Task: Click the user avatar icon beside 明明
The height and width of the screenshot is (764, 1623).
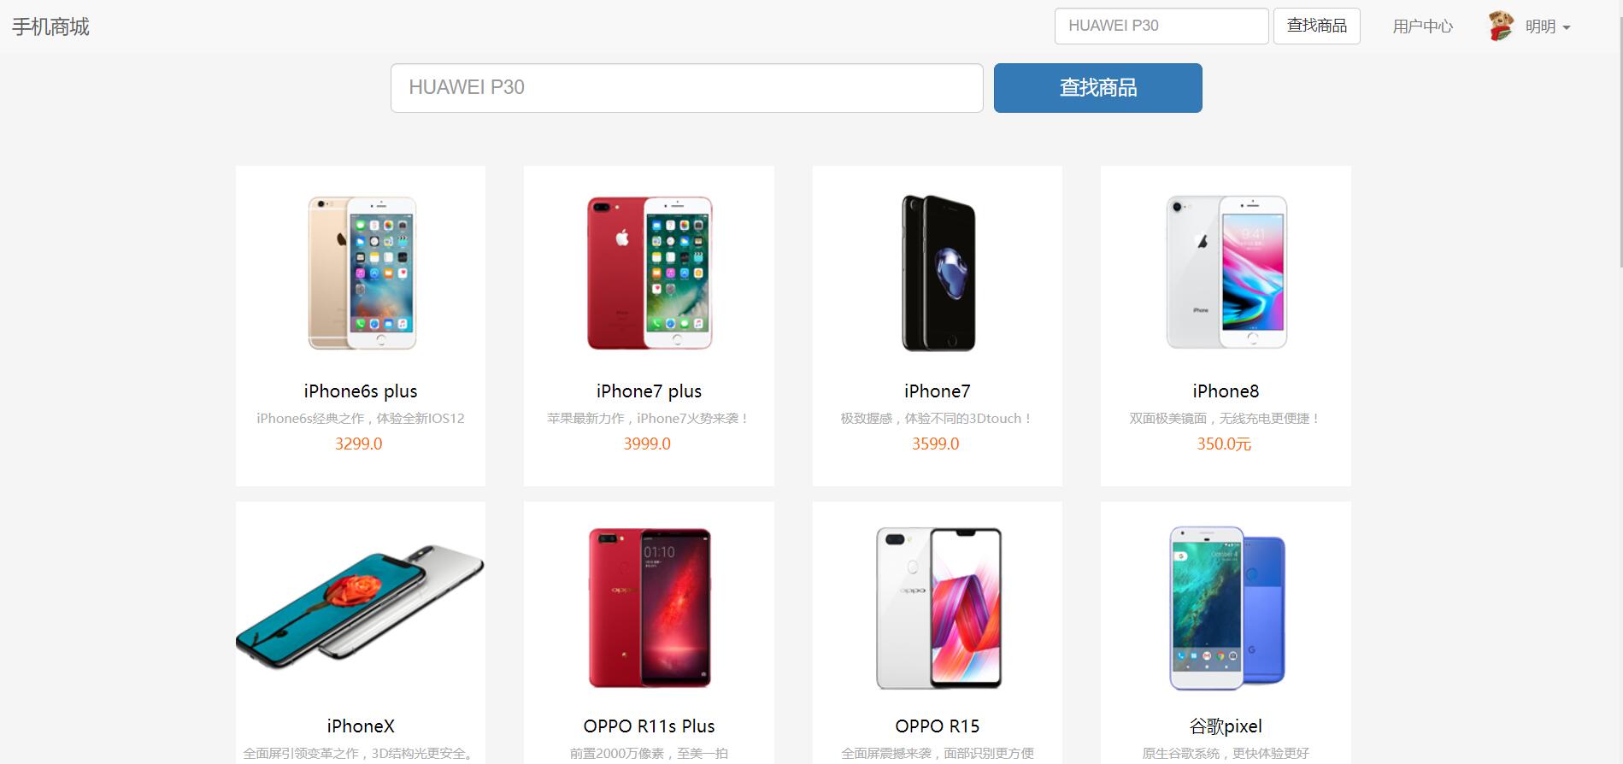Action: coord(1501,26)
